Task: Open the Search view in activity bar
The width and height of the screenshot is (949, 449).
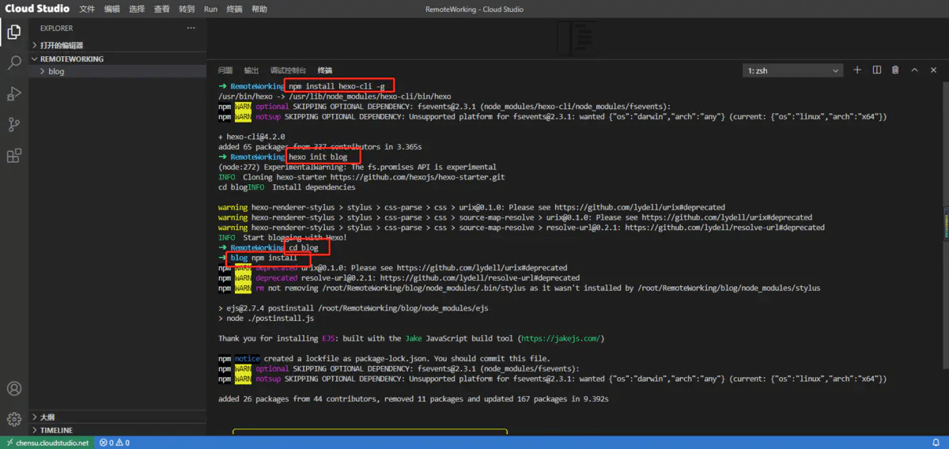Action: (x=13, y=63)
